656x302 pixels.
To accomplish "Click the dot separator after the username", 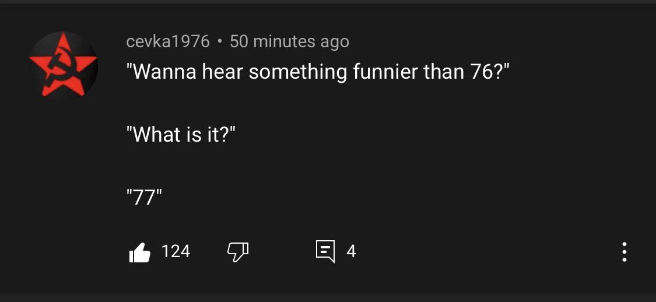I will tap(219, 41).
